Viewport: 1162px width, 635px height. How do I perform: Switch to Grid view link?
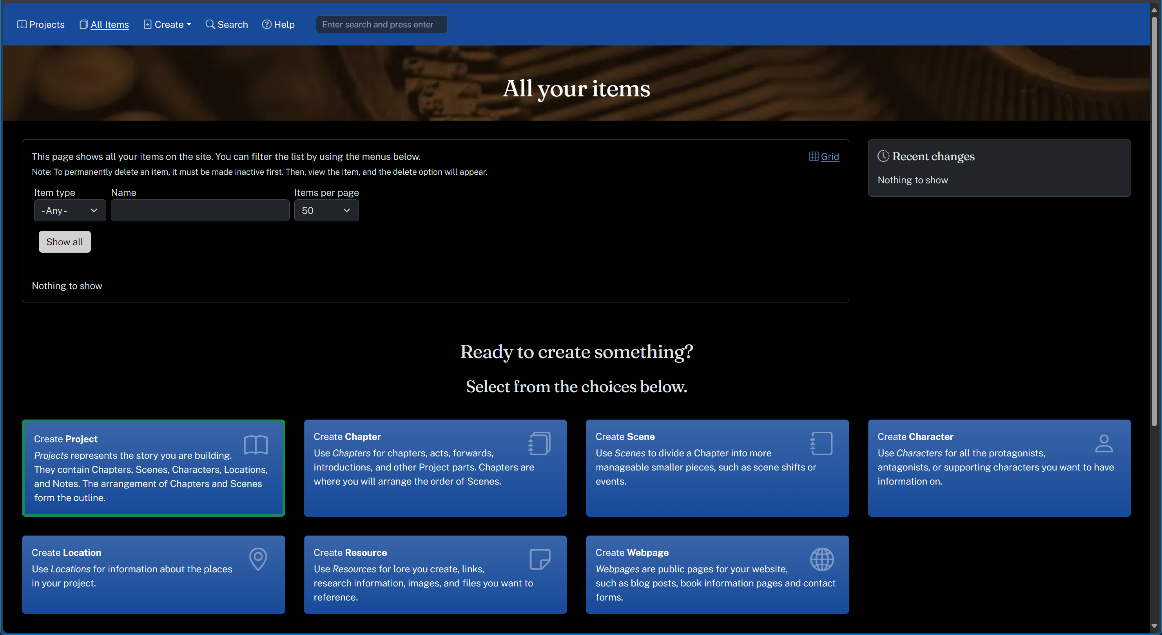830,156
